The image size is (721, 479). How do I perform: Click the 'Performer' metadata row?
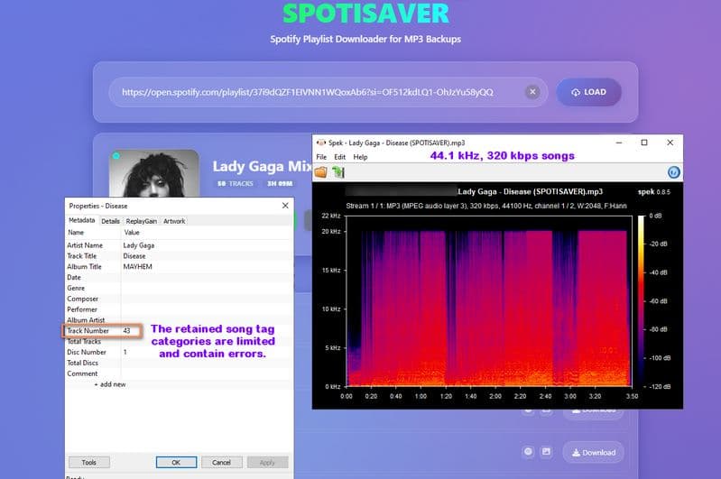[179, 309]
